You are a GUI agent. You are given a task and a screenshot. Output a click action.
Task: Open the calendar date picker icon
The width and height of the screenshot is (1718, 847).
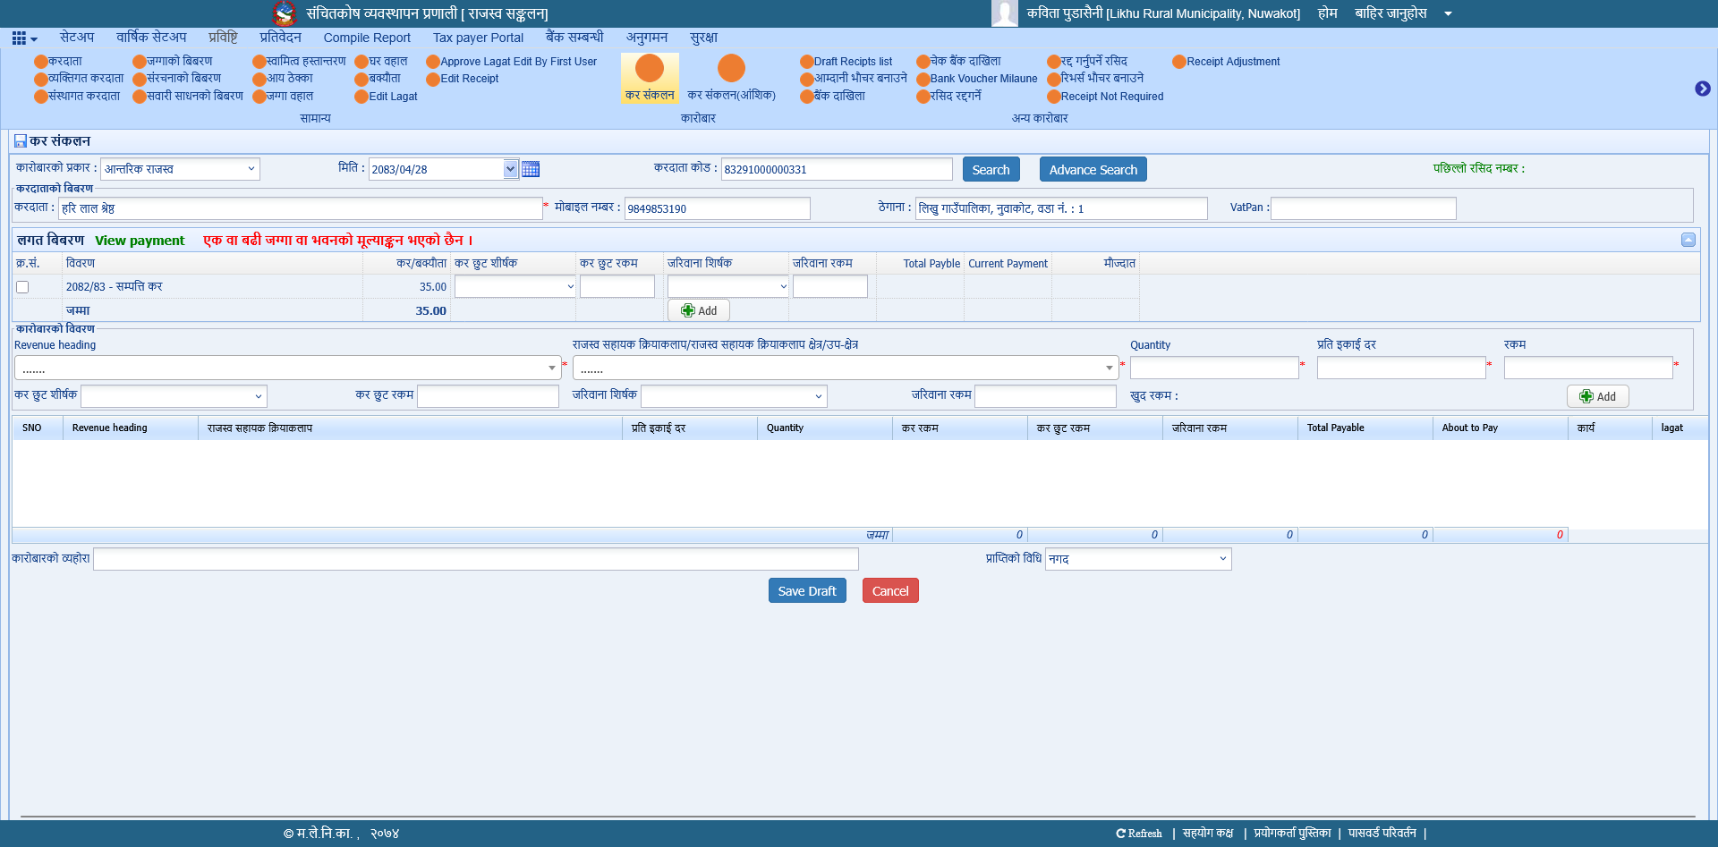[531, 169]
